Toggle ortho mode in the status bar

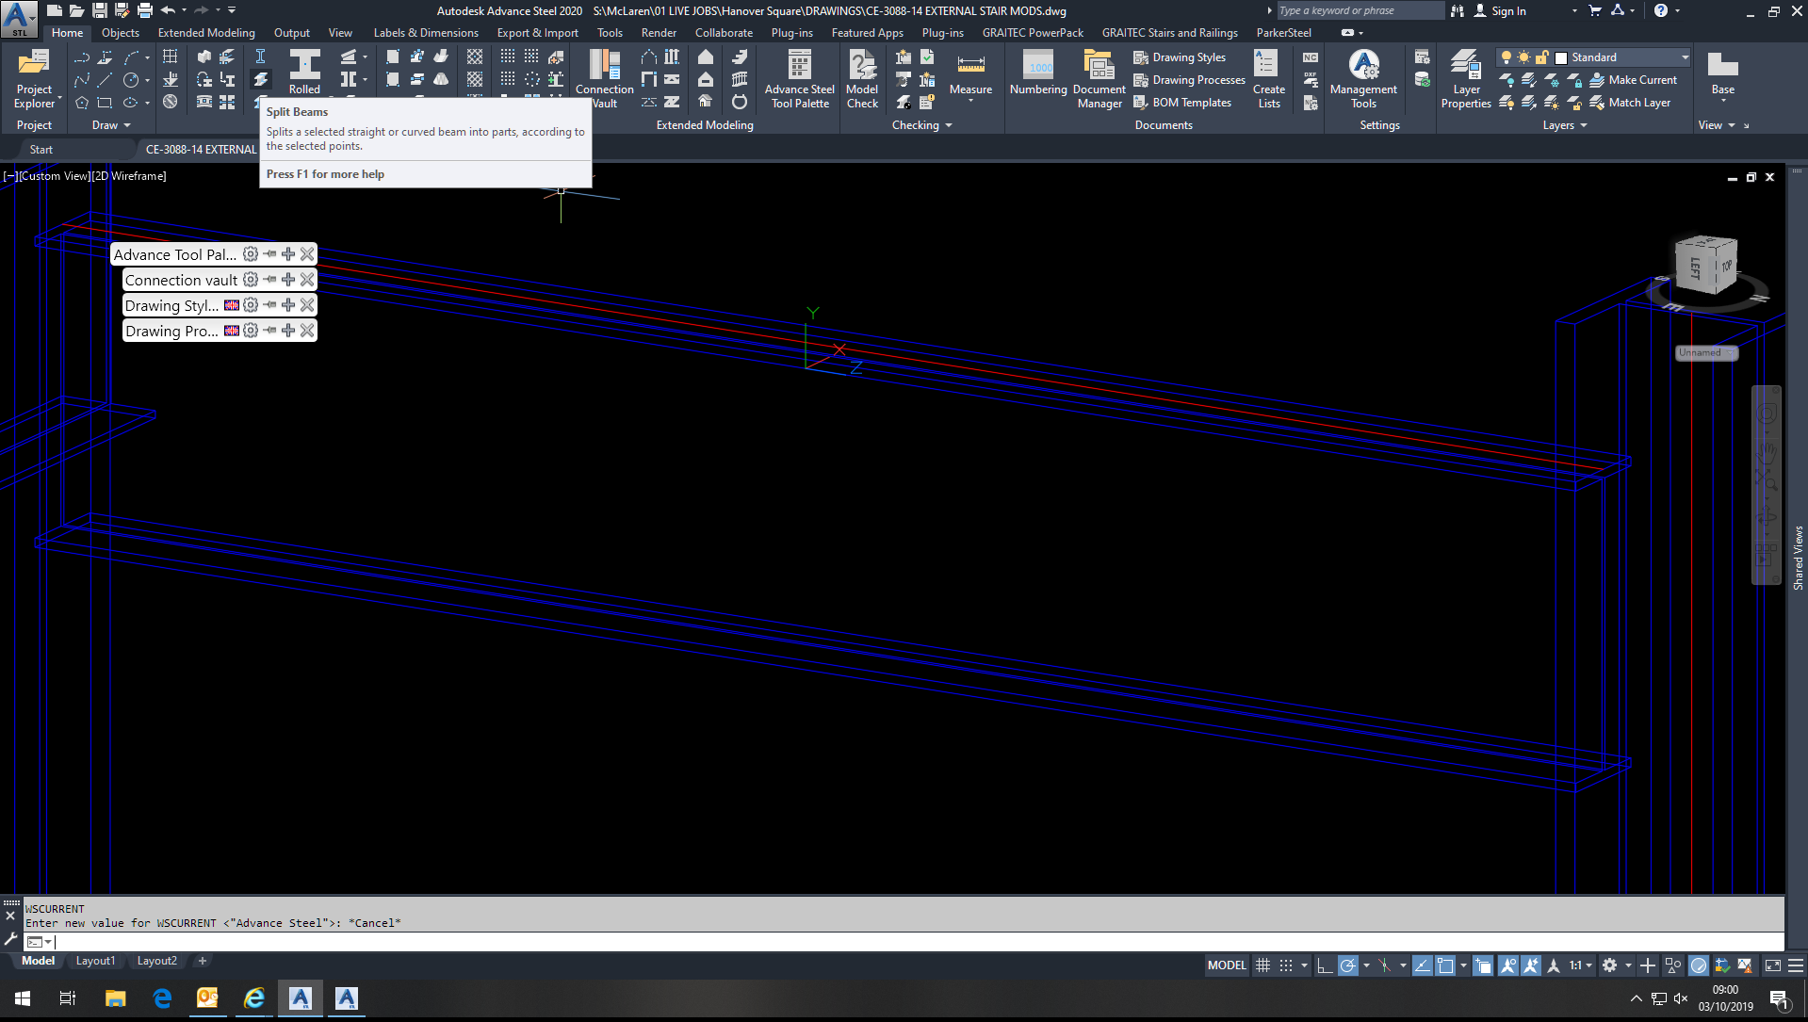click(1322, 965)
